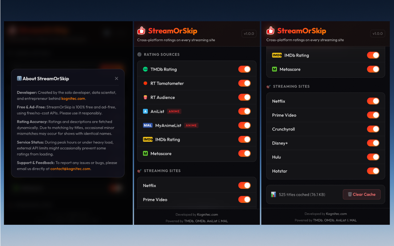394x246 pixels.
Task: Disable the RT Tomatometer switch
Action: 244,83
